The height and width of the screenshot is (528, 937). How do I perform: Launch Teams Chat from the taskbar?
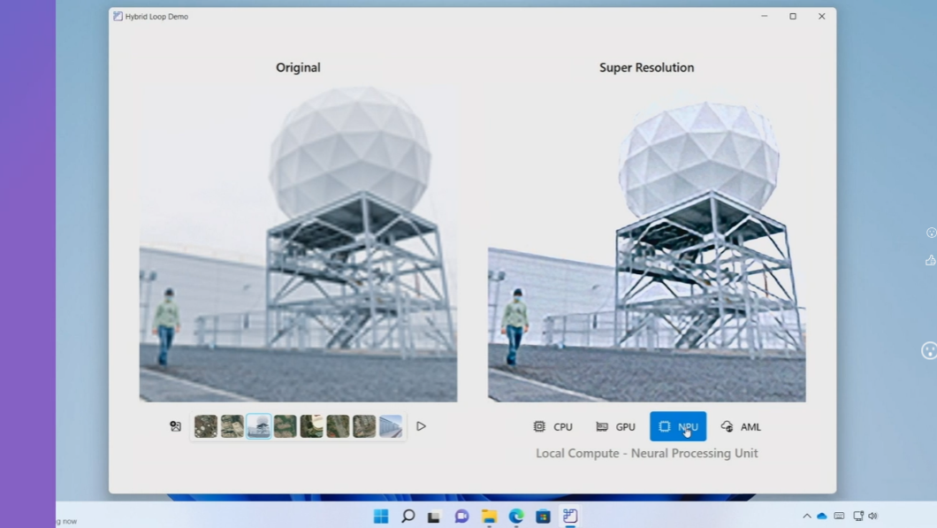click(x=461, y=517)
